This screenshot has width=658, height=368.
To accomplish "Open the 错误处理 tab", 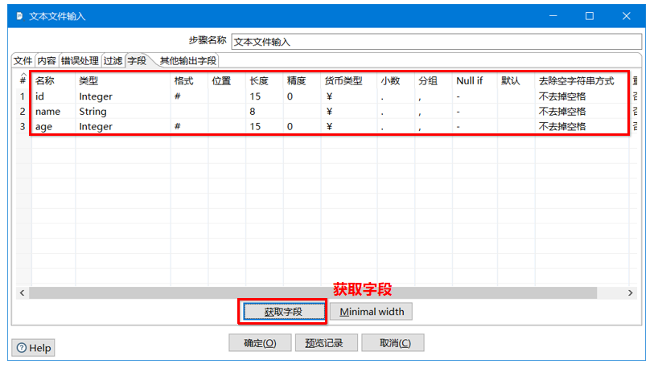I will (x=80, y=61).
